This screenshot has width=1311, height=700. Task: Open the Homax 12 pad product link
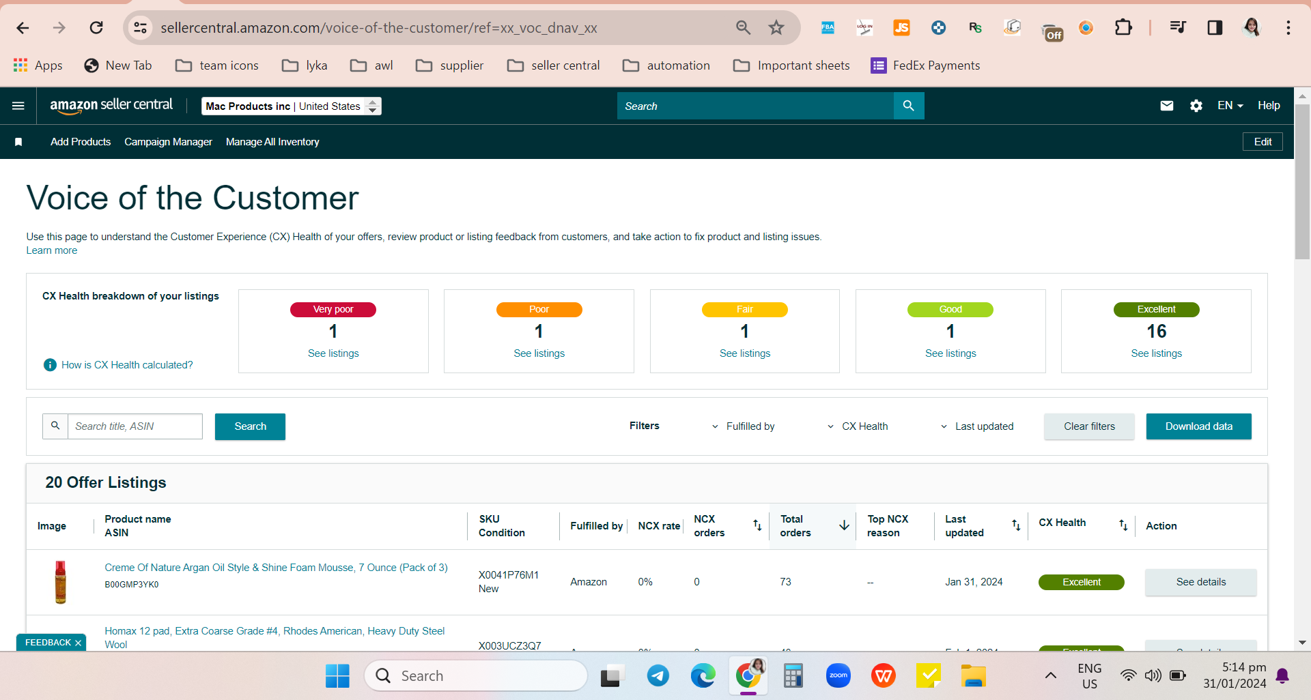tap(274, 638)
